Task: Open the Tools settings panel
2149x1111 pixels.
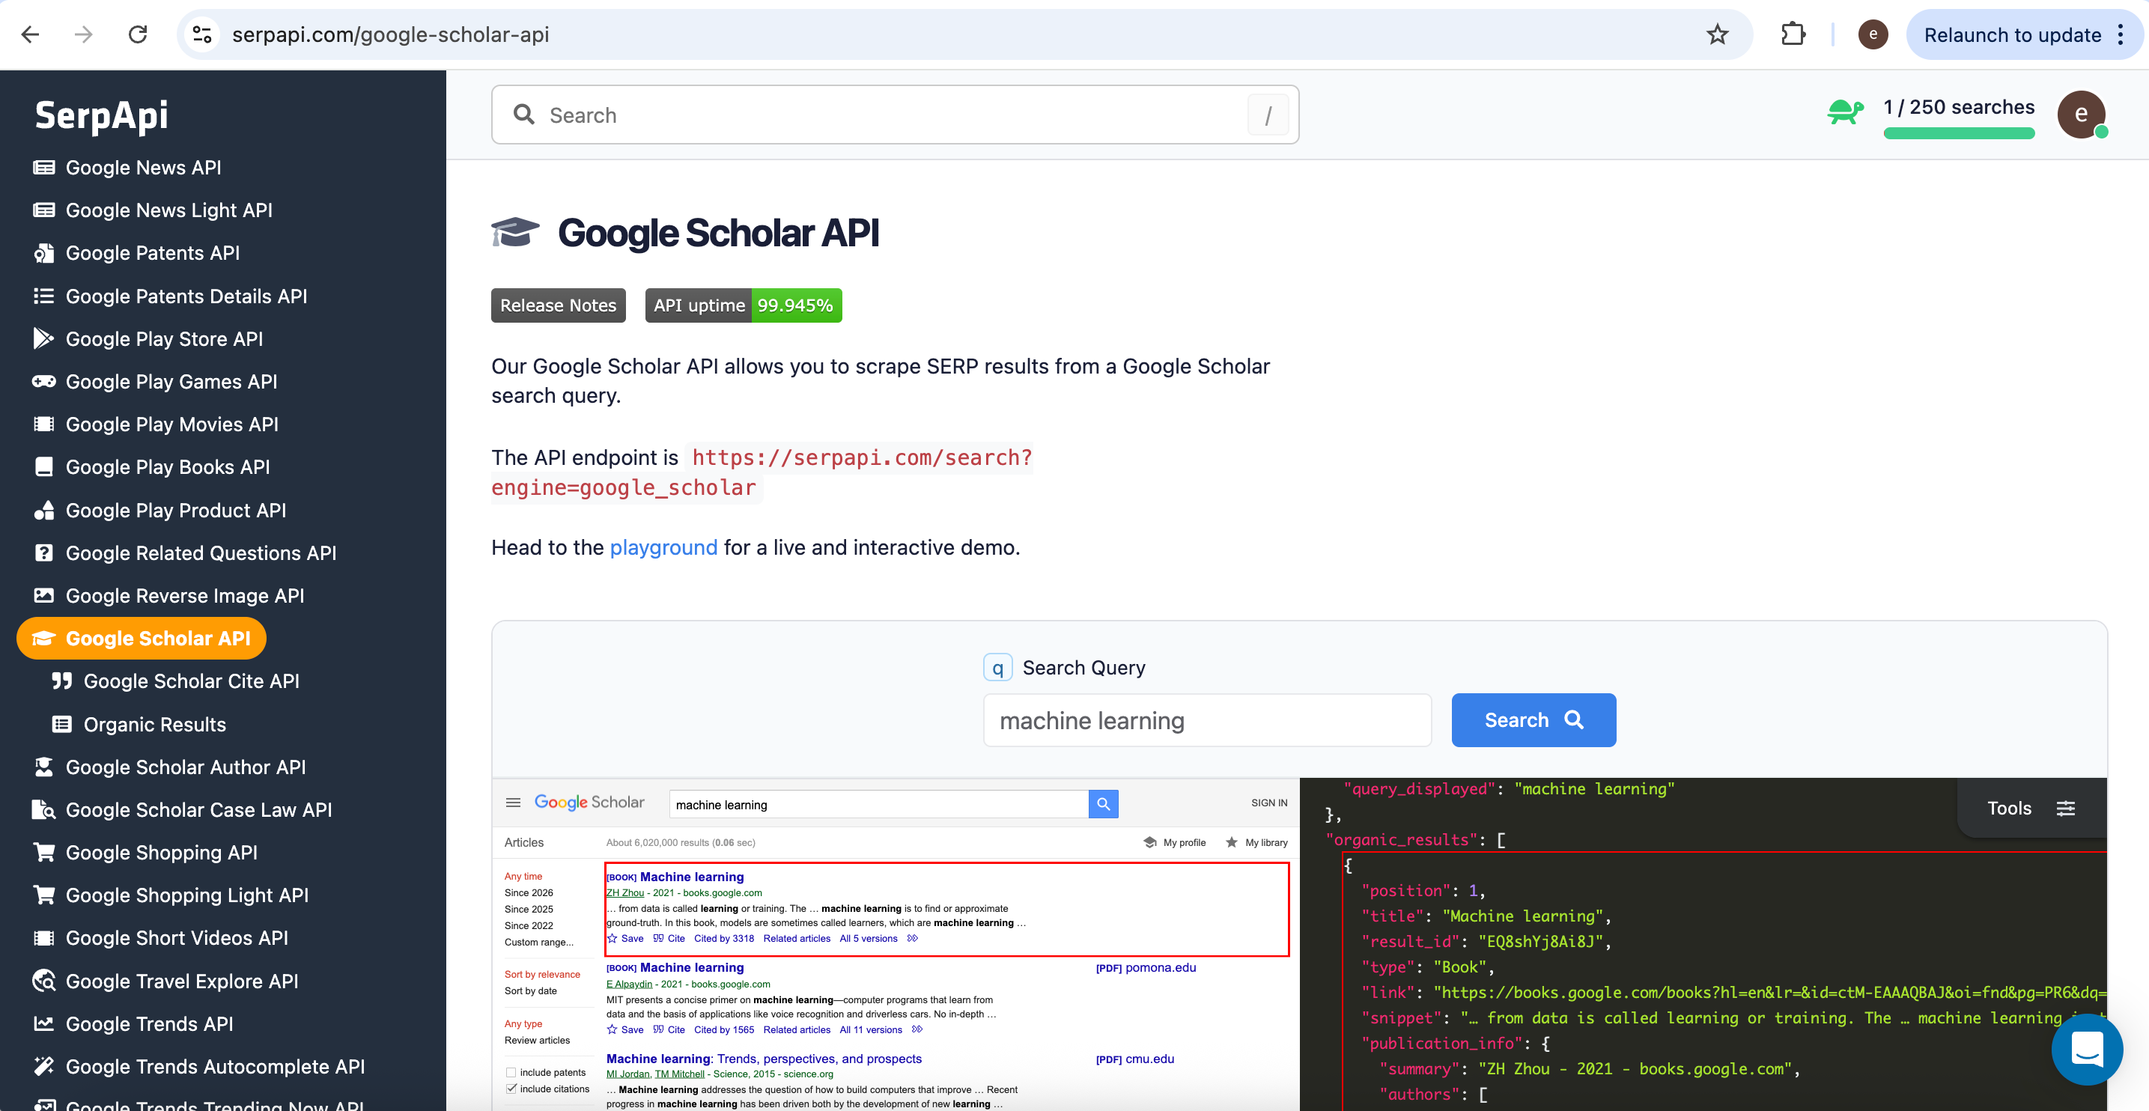Action: [x=2031, y=809]
